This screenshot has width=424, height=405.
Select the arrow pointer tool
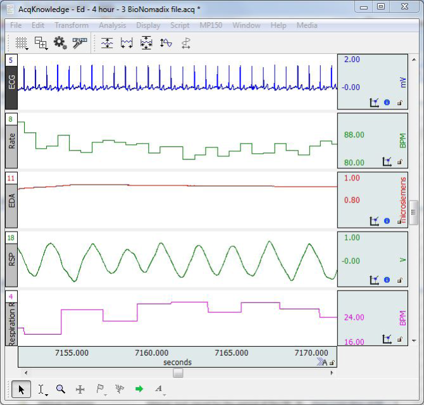(22, 389)
